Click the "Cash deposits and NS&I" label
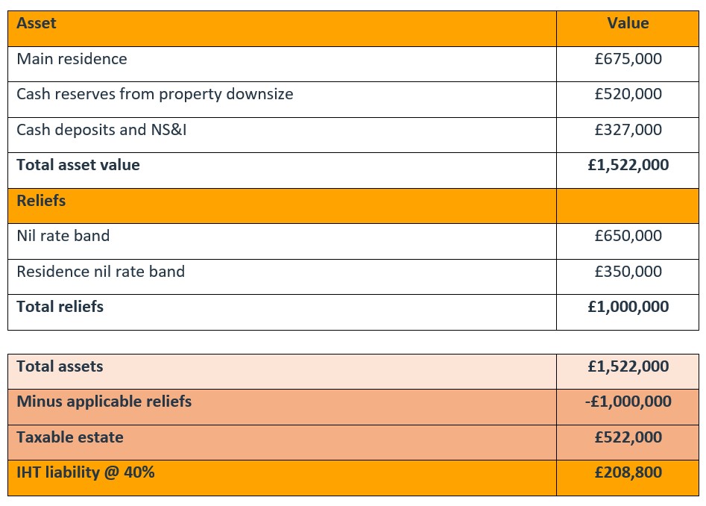 click(x=101, y=130)
